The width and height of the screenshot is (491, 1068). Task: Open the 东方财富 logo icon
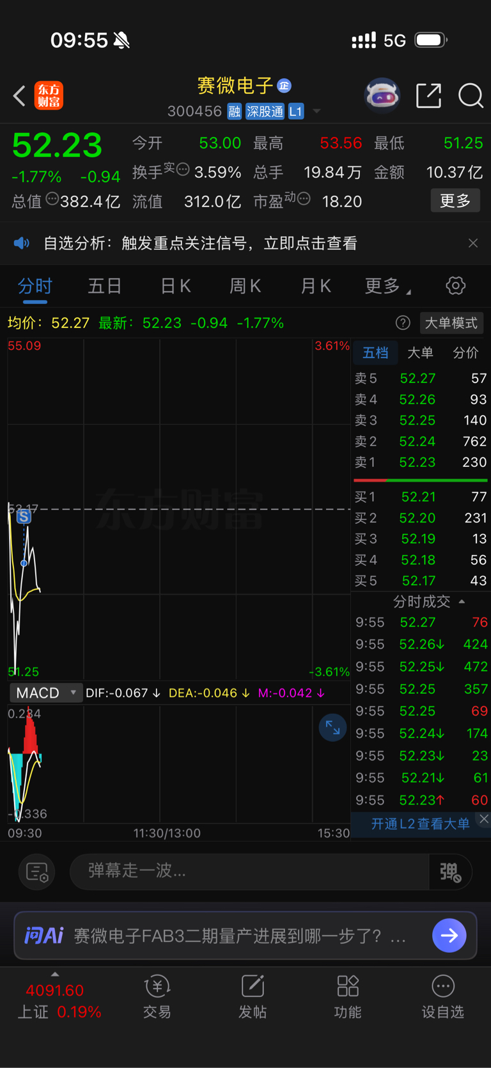point(49,96)
